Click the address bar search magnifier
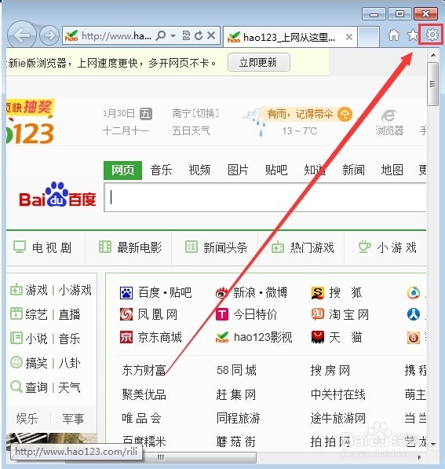Image resolution: width=445 pixels, height=469 pixels. click(160, 36)
